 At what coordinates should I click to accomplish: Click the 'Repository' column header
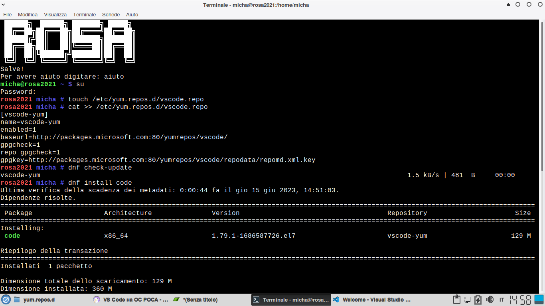pyautogui.click(x=407, y=213)
